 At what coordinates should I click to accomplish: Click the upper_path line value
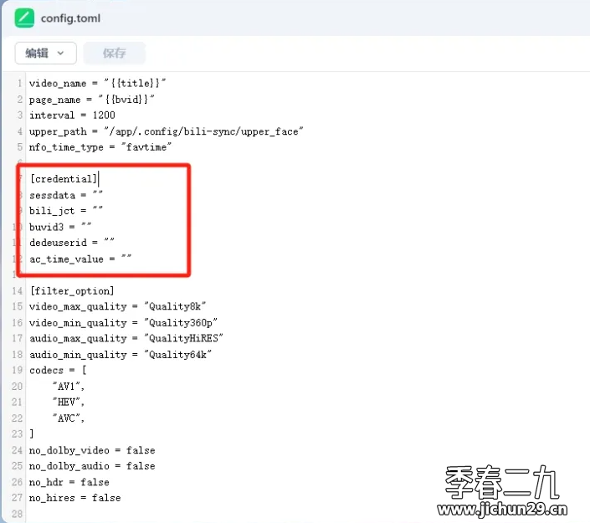pos(203,131)
